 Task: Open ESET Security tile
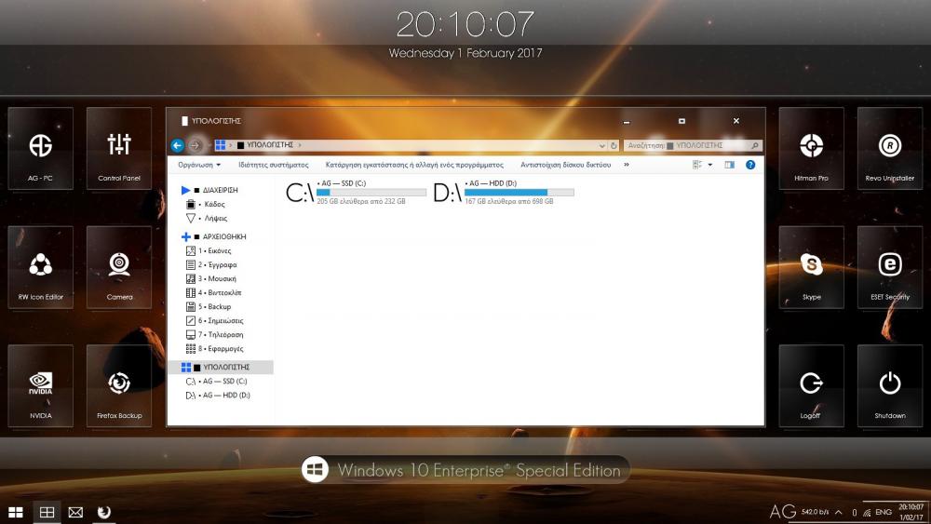point(890,267)
